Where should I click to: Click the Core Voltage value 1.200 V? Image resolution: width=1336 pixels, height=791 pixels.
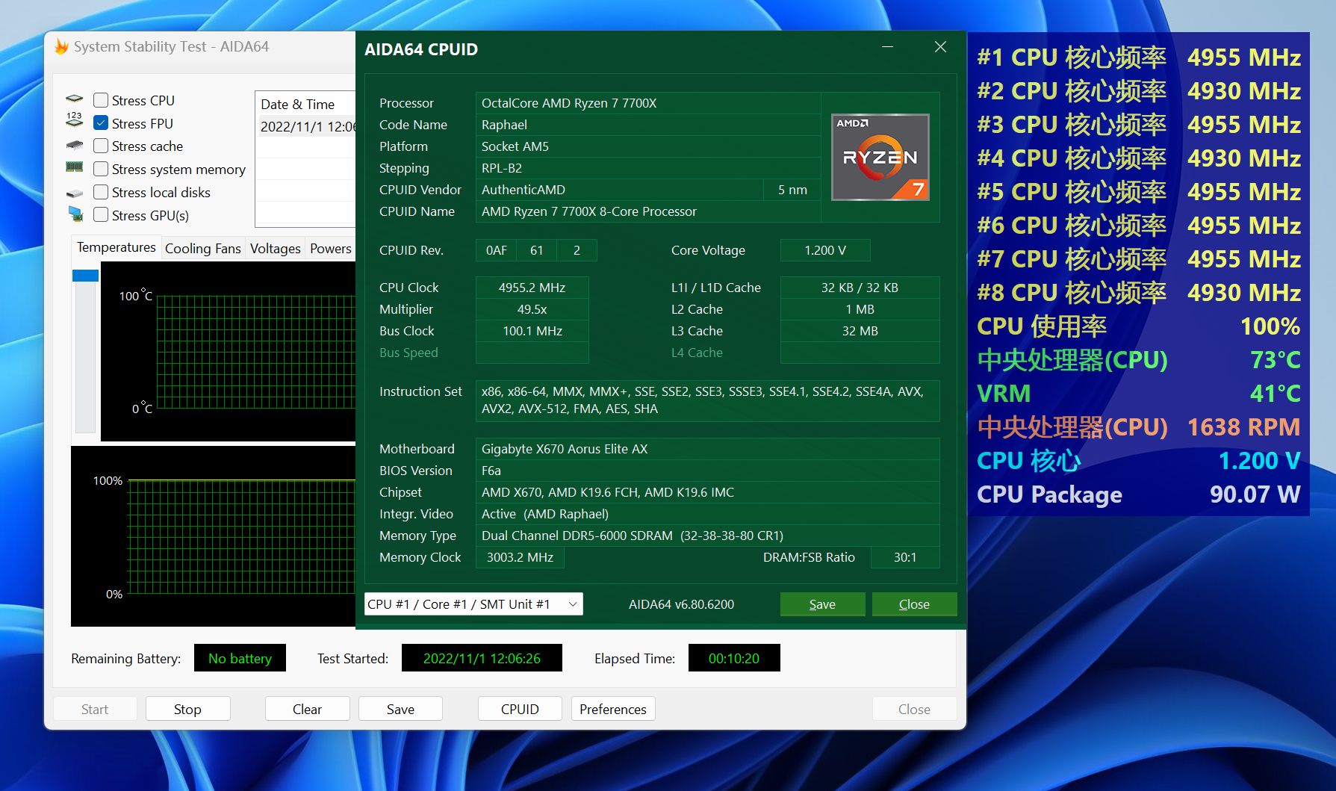click(x=825, y=250)
